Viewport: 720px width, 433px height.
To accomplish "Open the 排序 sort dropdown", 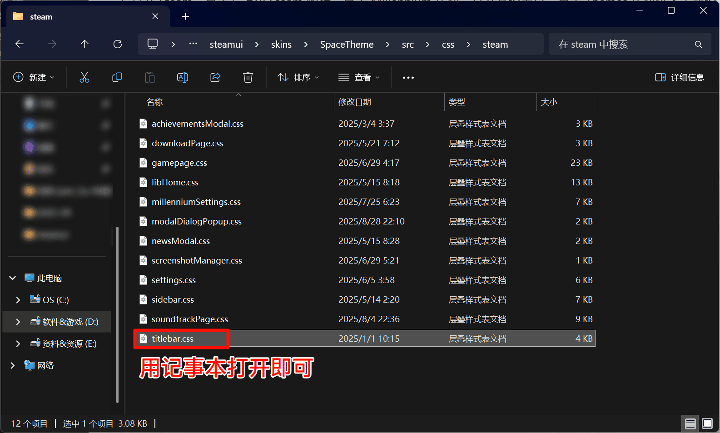I will click(x=298, y=77).
